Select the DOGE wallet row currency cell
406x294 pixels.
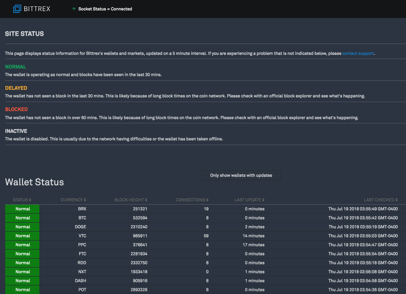click(80, 227)
